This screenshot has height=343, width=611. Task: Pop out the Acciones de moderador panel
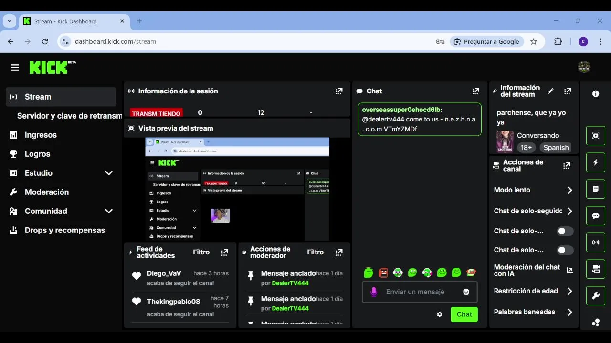tap(339, 252)
